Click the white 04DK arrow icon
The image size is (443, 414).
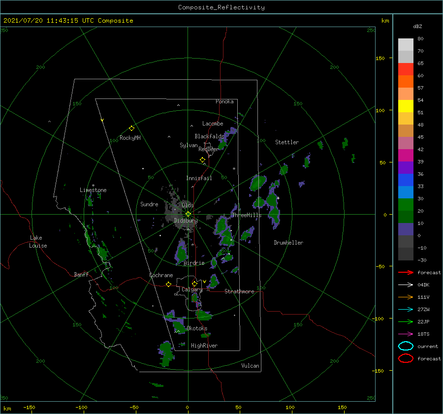point(406,285)
